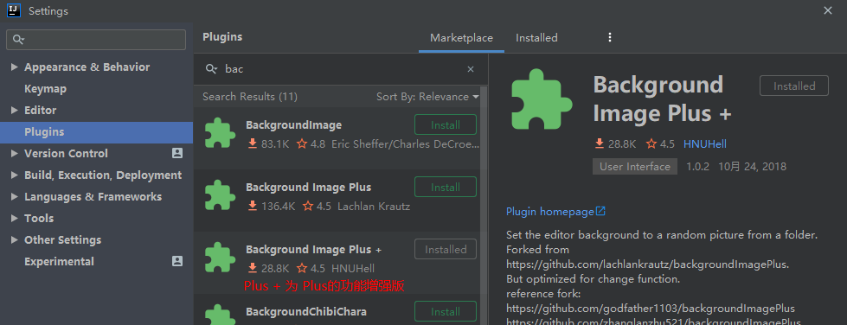Click the large plugin logo in details pane
The image size is (847, 325).
(542, 99)
